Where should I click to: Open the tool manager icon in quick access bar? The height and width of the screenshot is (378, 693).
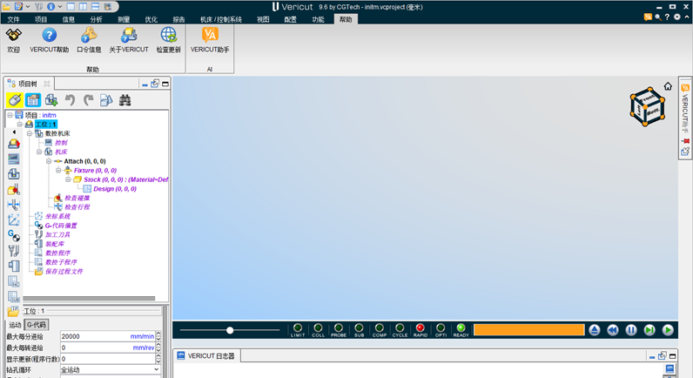pos(38,7)
